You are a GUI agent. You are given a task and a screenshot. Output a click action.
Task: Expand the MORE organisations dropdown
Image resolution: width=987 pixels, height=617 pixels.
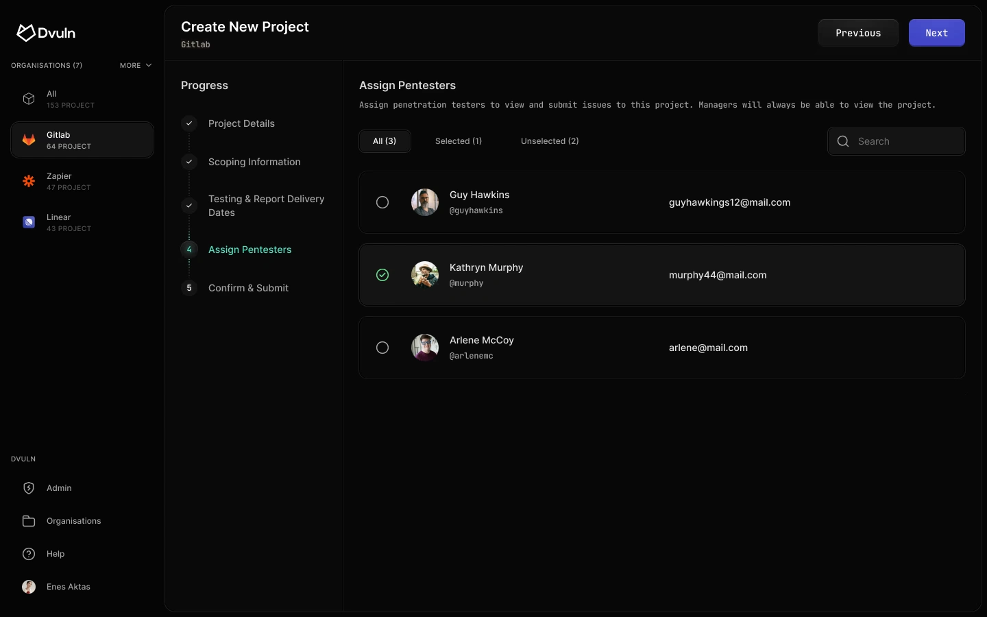(136, 65)
